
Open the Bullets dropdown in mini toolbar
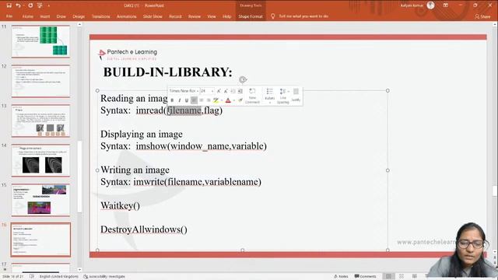click(x=270, y=96)
